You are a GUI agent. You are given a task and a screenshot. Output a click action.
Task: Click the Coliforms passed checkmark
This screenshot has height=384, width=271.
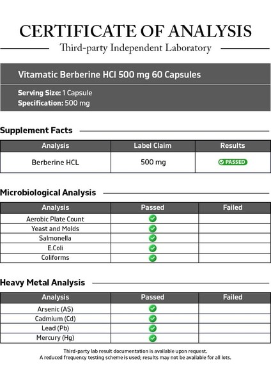coord(153,258)
